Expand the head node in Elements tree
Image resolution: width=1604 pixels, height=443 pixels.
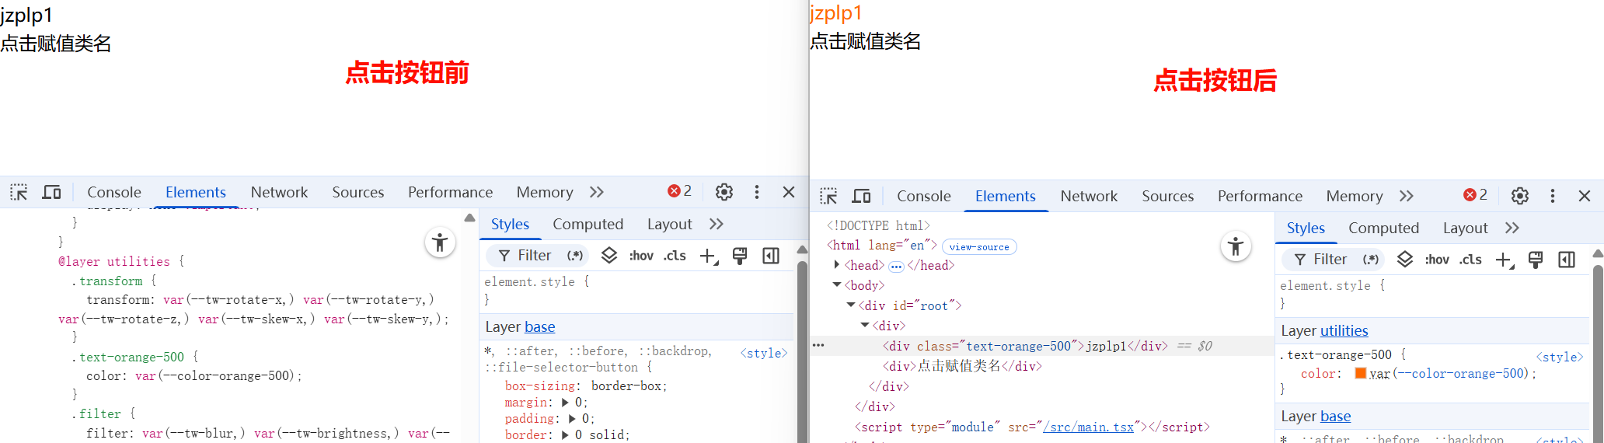(837, 265)
